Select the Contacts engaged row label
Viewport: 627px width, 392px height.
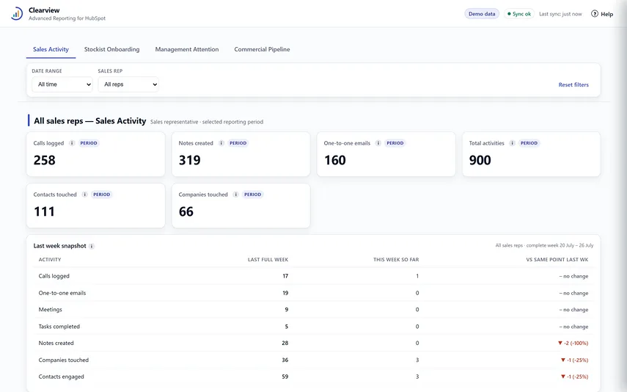click(61, 377)
